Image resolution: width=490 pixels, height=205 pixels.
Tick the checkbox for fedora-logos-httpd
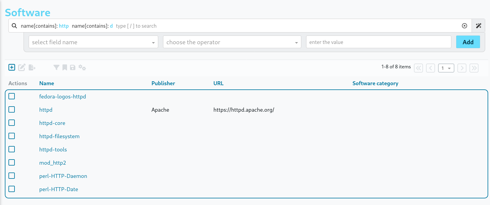[x=12, y=96]
